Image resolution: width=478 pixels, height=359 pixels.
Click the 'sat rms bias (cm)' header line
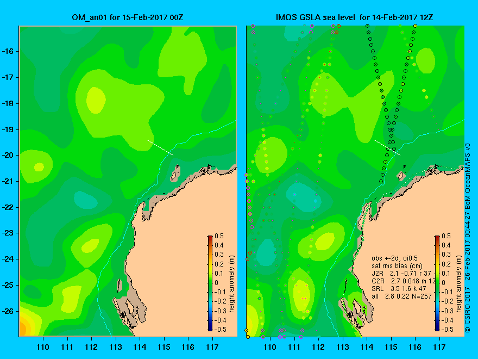pyautogui.click(x=397, y=266)
